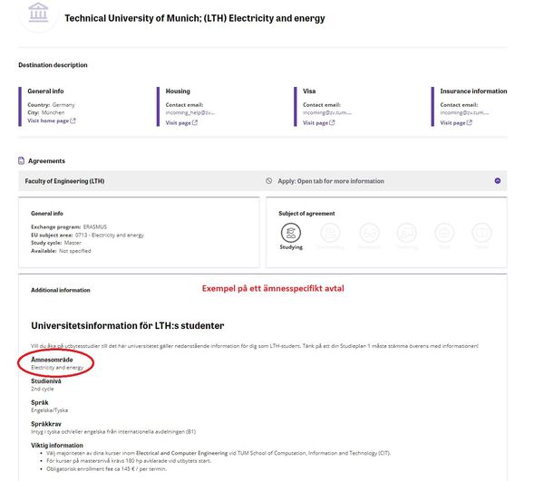Screen dimensions: 544x481
Task: Click the prohibited icon beside Apply
Action: (269, 181)
